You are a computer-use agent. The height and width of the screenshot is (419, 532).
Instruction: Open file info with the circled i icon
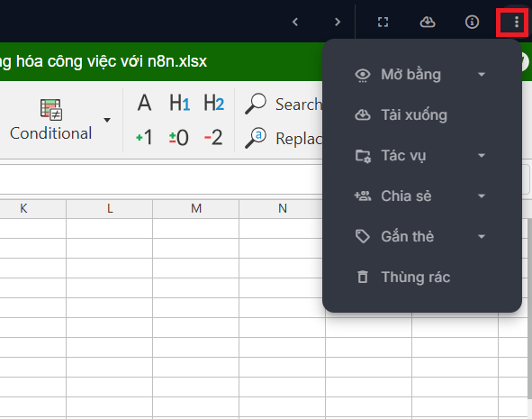pos(472,22)
